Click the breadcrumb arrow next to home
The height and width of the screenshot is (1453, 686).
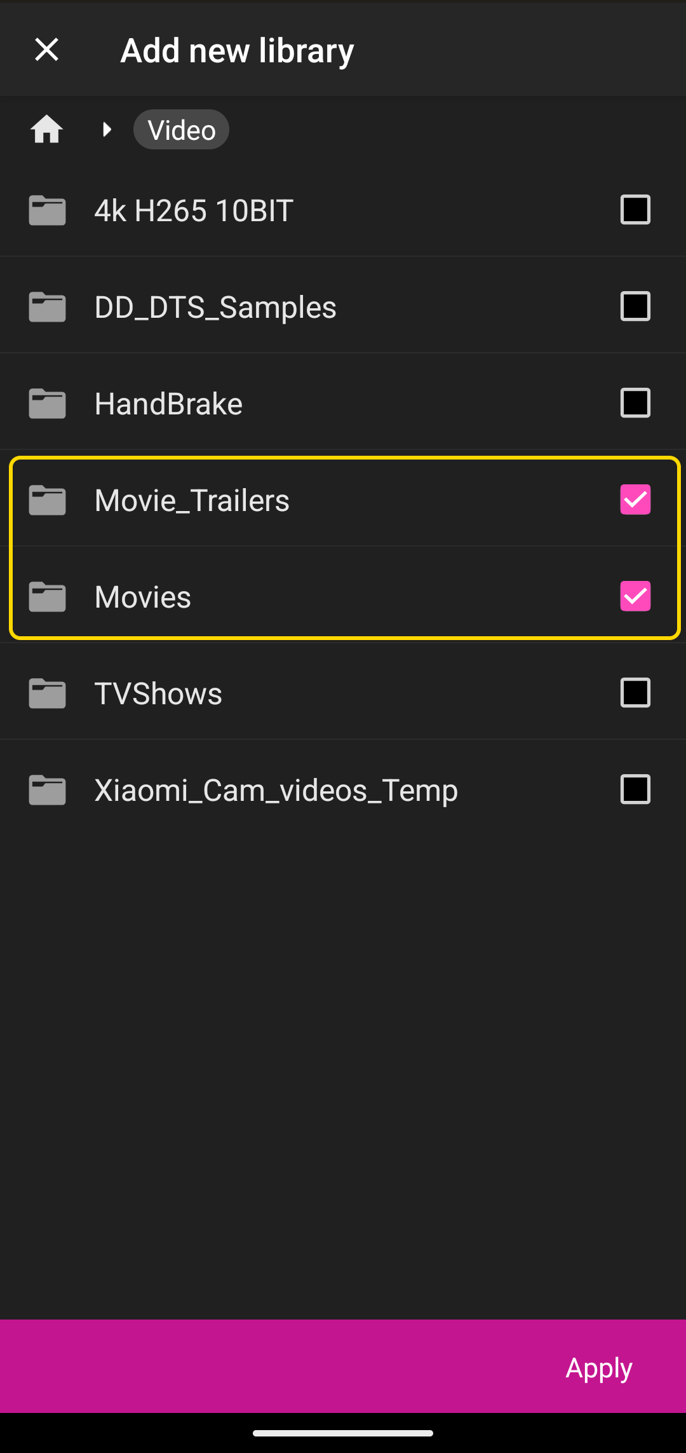(x=107, y=130)
